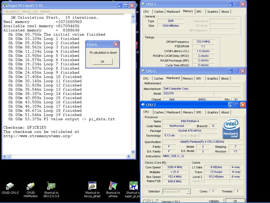Open the Help(H) menu in Super PI

point(45,11)
